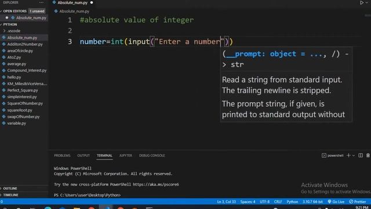The image size is (371, 209).
Task: Expand the .vscode folder
Action: (13, 31)
